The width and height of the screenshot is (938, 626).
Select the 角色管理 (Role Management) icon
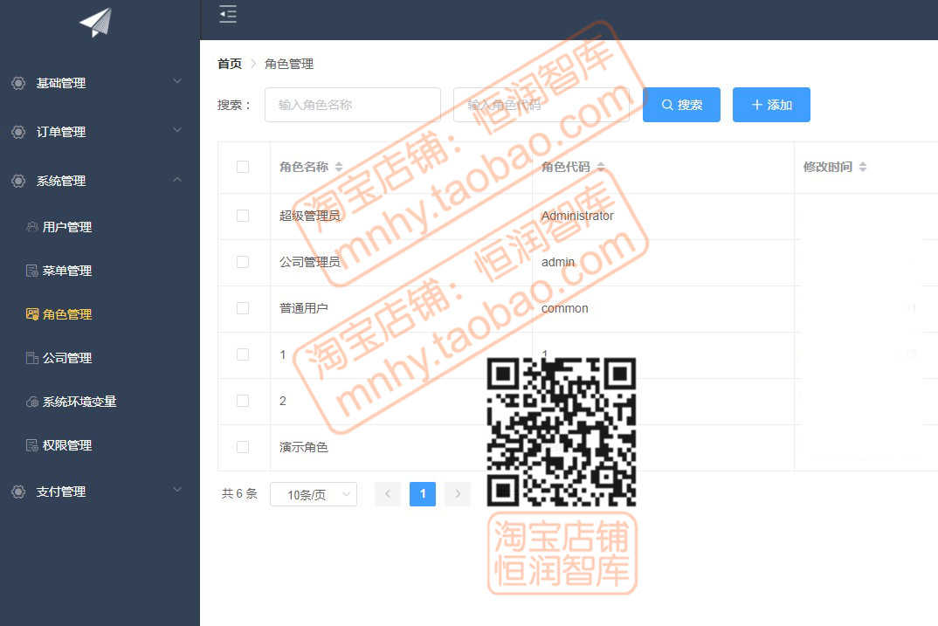[x=31, y=314]
